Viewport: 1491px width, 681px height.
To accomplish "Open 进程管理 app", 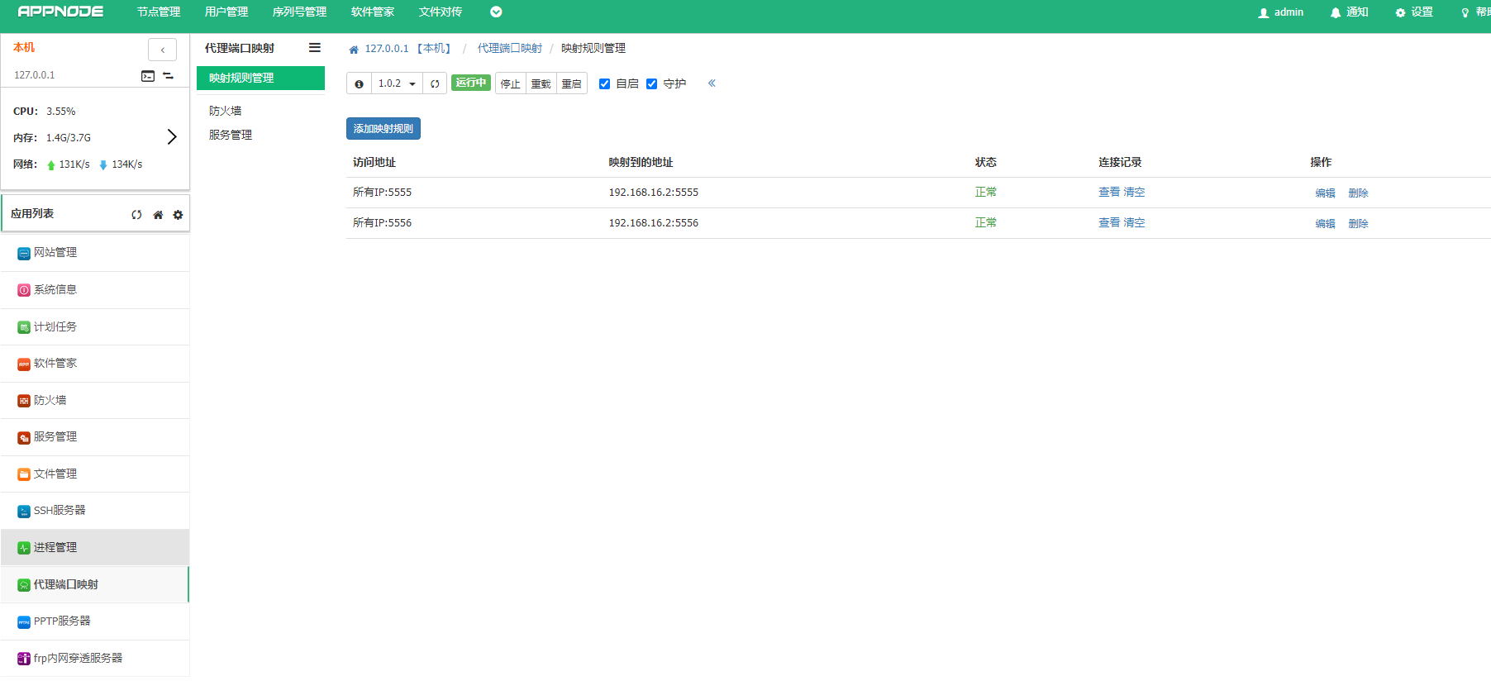I will [95, 548].
